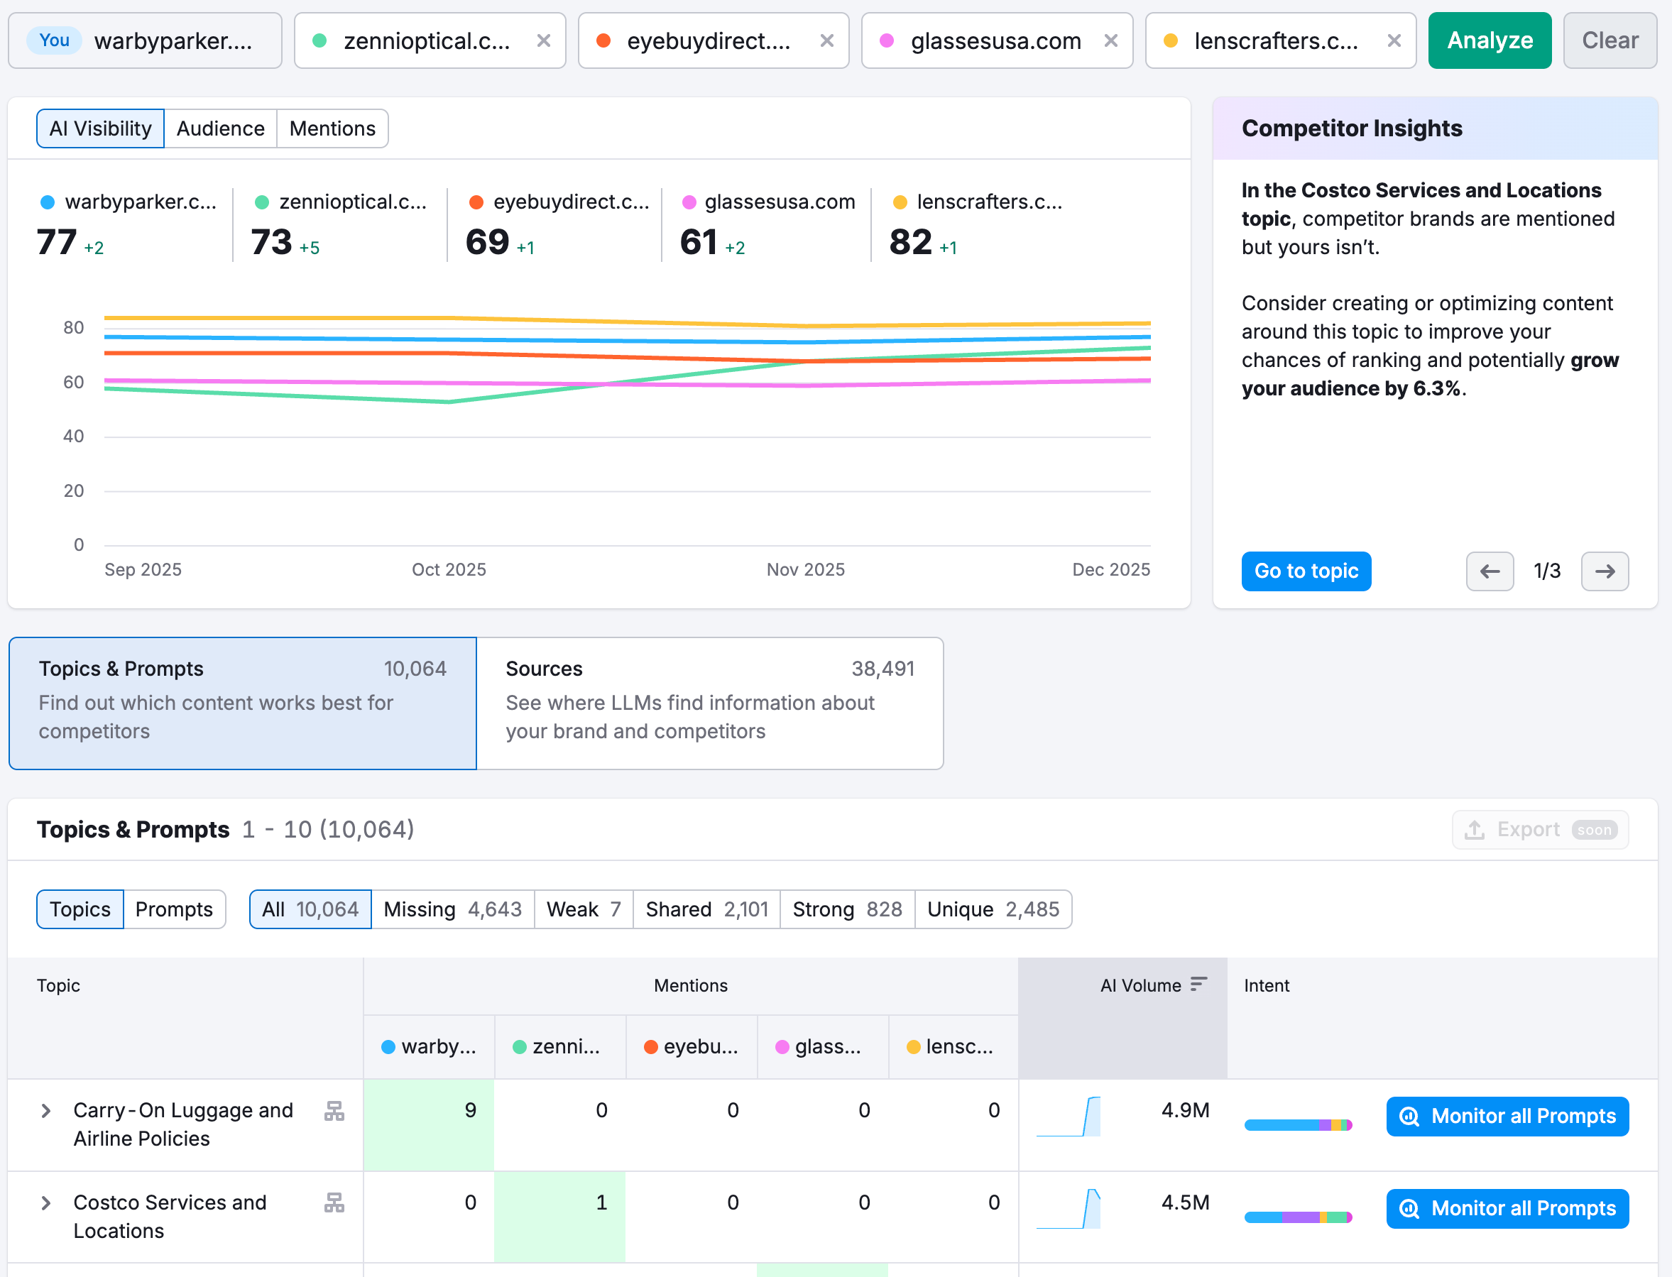Image resolution: width=1672 pixels, height=1277 pixels.
Task: Click the AI Volume sort icon
Action: tap(1198, 985)
